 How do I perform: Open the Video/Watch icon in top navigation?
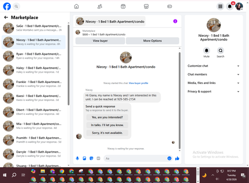(123, 6)
